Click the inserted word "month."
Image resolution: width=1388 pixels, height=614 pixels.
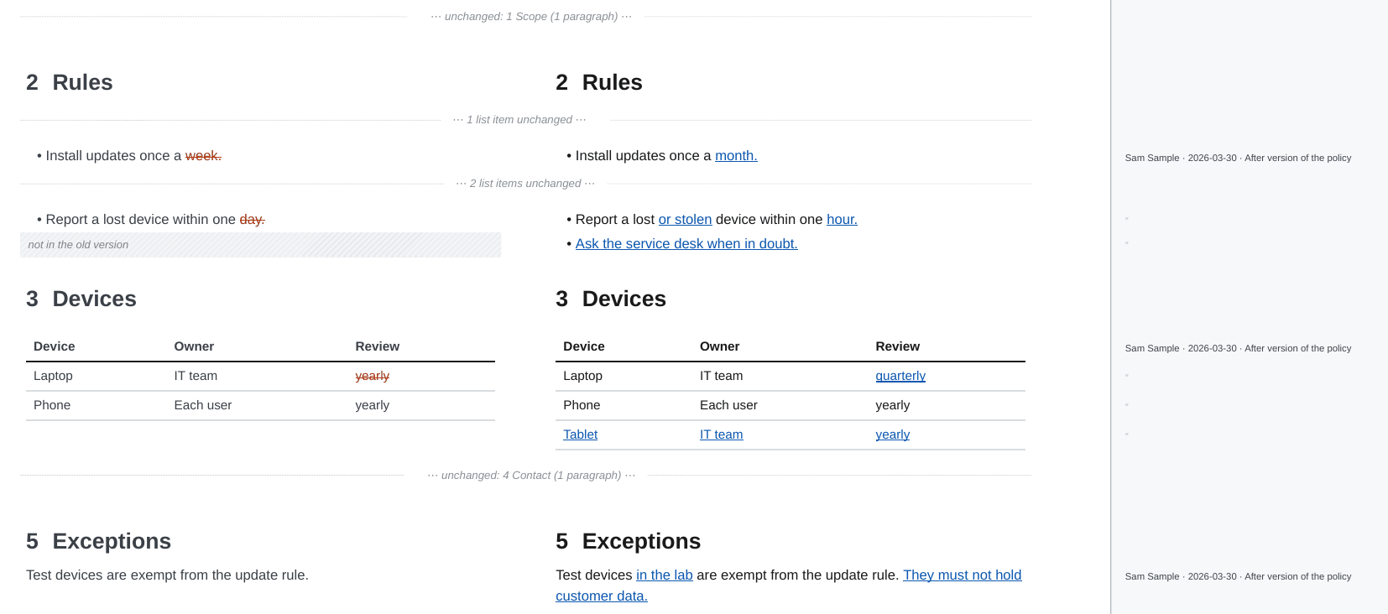pyautogui.click(x=736, y=156)
